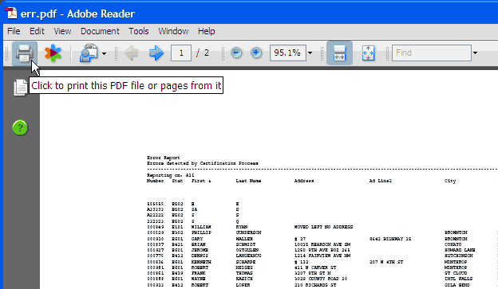Image resolution: width=498 pixels, height=289 pixels.
Task: Toggle scrolling fit-width page mode
Action: [x=339, y=53]
